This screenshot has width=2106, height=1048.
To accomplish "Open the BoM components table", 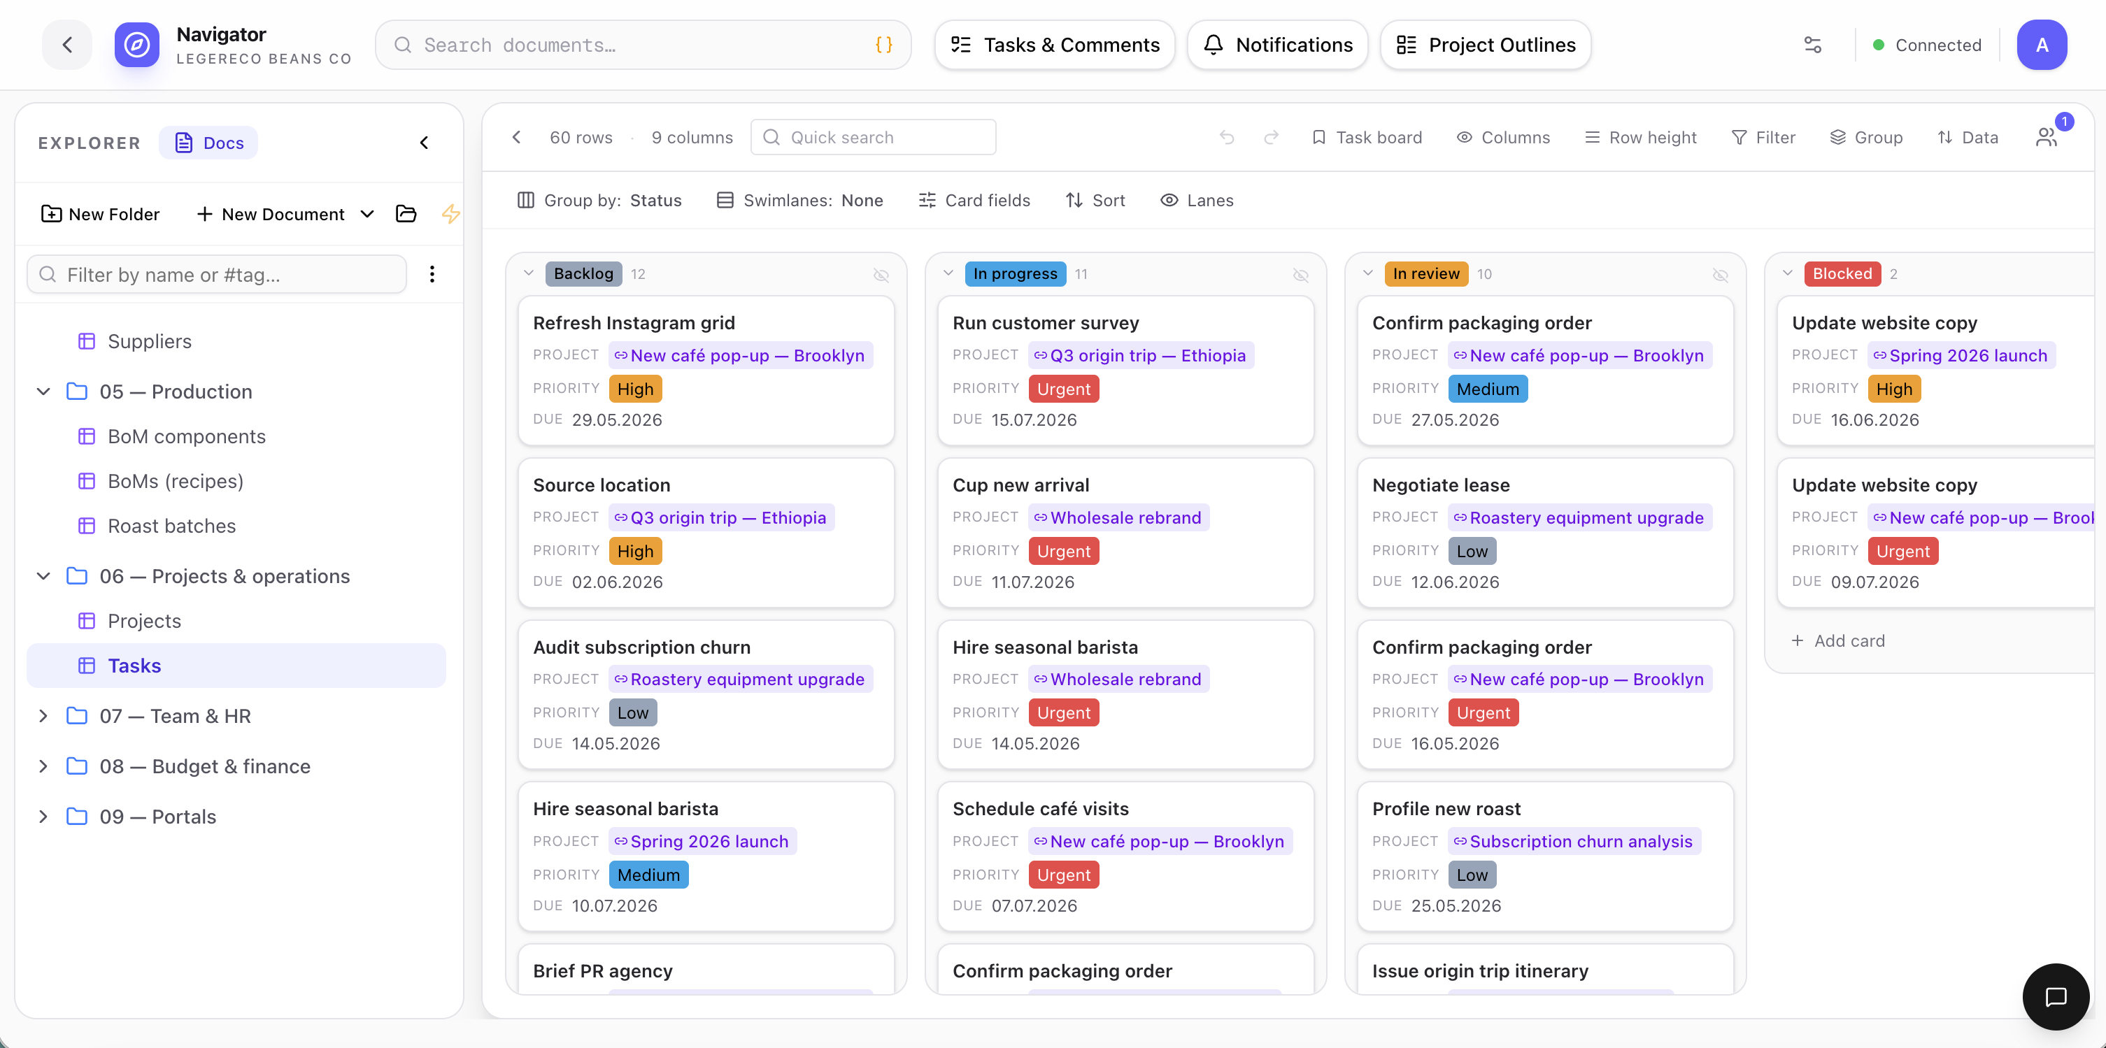I will click(187, 436).
